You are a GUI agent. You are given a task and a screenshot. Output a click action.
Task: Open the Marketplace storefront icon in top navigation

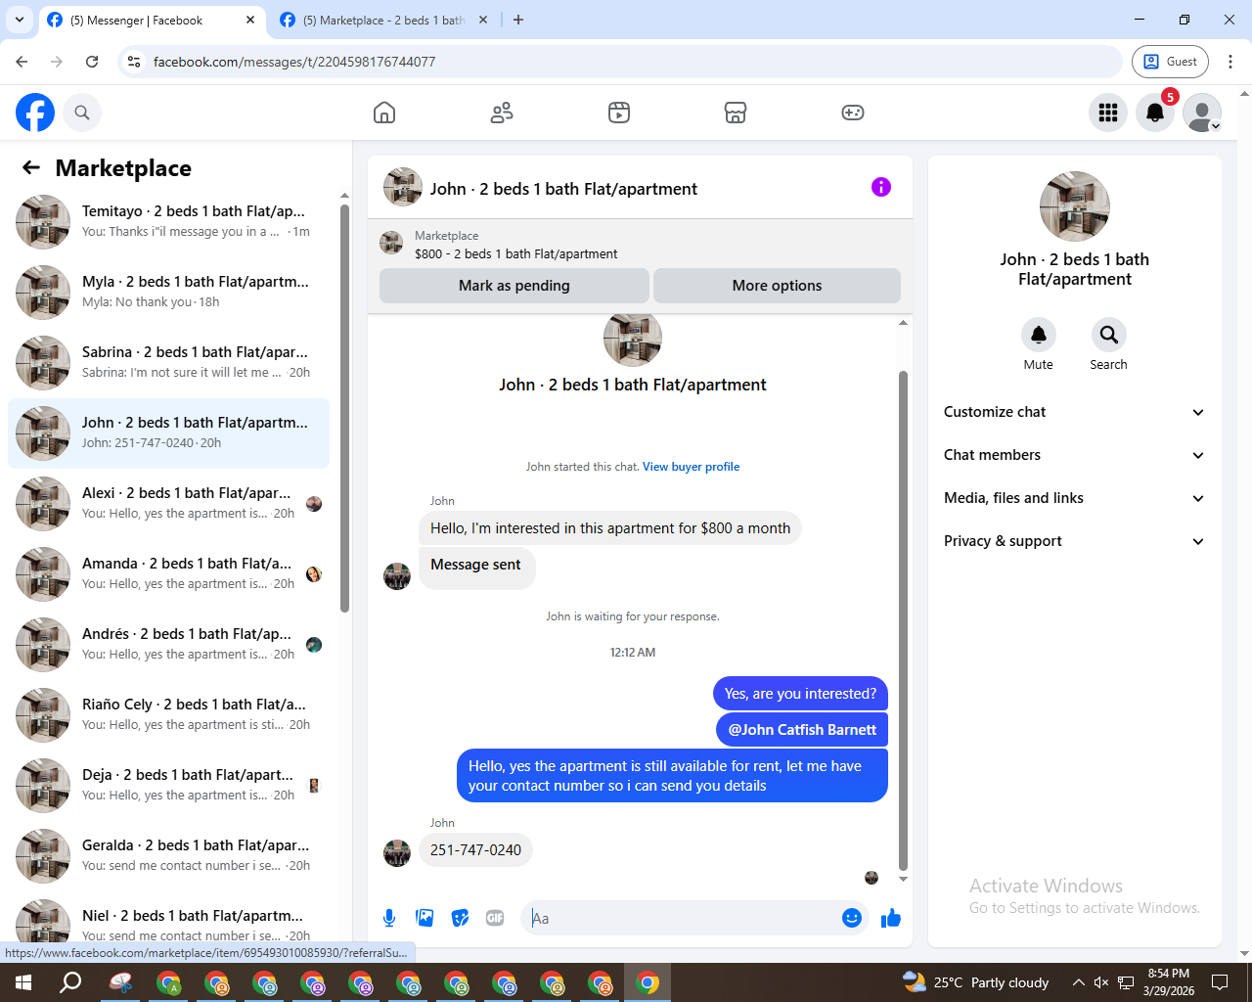(x=736, y=113)
